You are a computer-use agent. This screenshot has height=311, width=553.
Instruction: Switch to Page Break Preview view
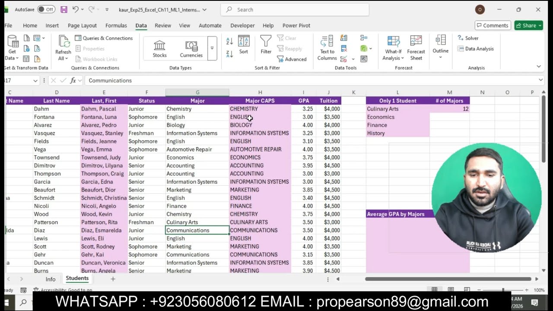[x=467, y=290]
